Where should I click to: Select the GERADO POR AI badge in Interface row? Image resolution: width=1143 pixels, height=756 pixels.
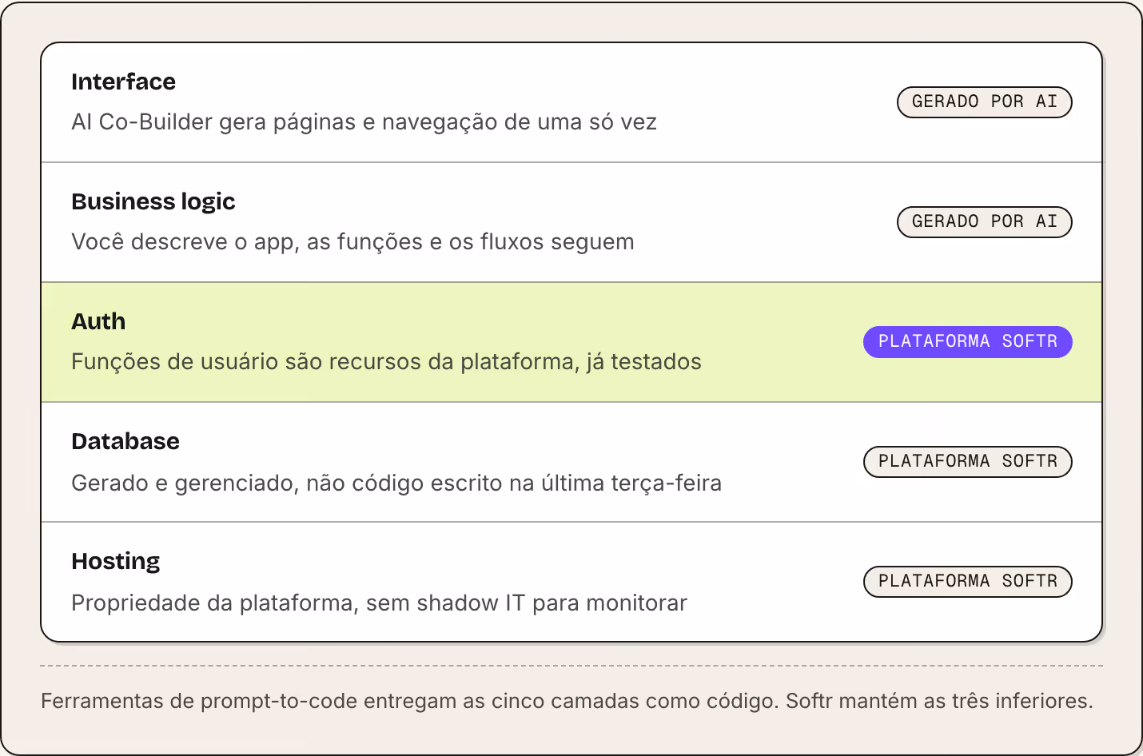(x=985, y=102)
